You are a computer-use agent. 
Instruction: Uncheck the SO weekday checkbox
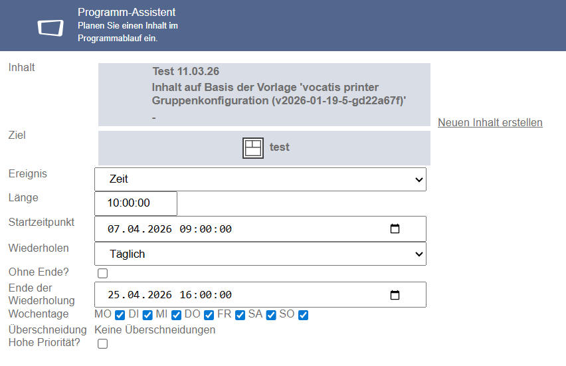click(303, 315)
